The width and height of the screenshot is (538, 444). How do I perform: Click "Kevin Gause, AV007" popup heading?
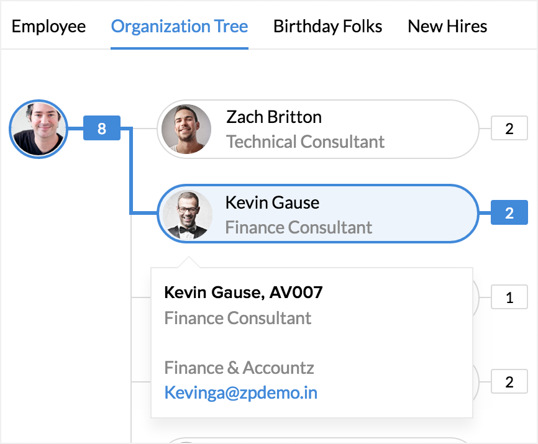243,292
